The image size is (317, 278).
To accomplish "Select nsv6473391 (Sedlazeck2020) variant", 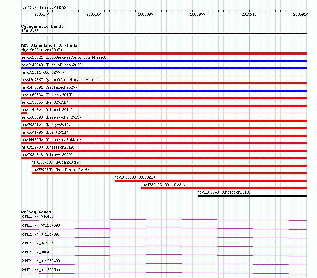I will pyautogui.click(x=49, y=87).
